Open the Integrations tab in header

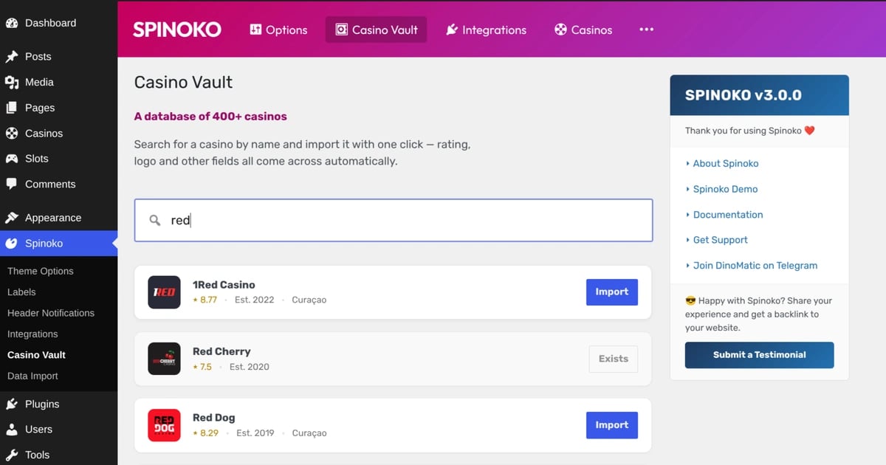[x=487, y=30]
